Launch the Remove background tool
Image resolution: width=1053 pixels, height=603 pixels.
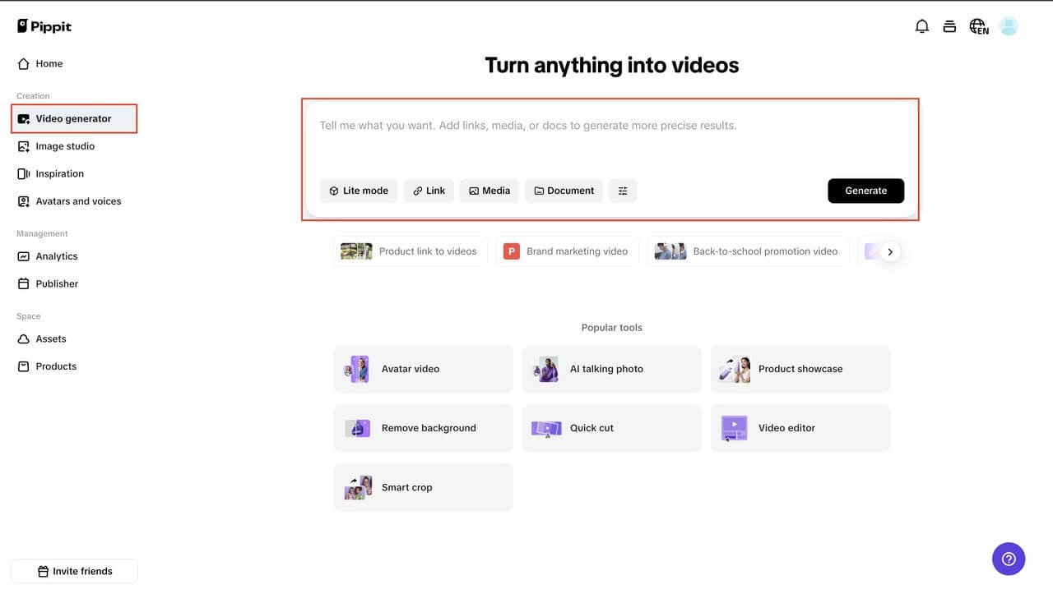coord(423,428)
